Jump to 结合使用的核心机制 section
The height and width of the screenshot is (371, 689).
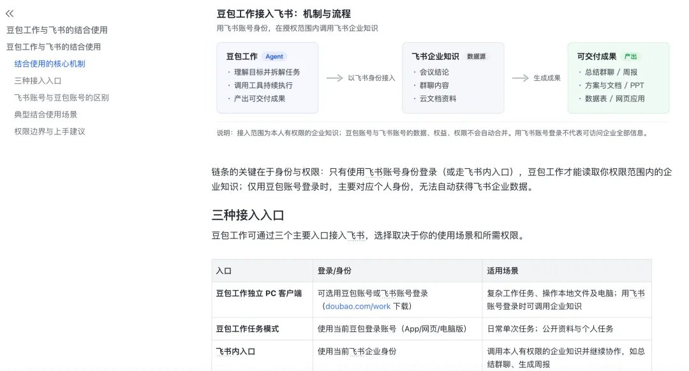pyautogui.click(x=50, y=64)
